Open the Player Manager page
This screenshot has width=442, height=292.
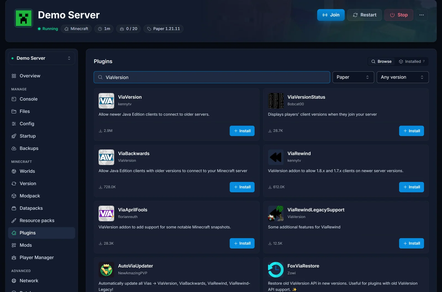[x=42, y=258]
